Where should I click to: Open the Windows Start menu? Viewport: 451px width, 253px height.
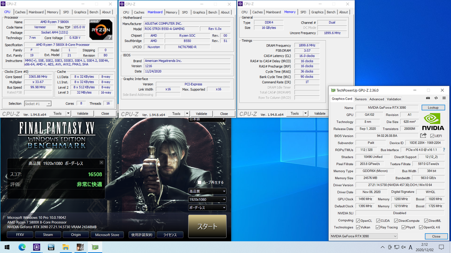pos(7,247)
